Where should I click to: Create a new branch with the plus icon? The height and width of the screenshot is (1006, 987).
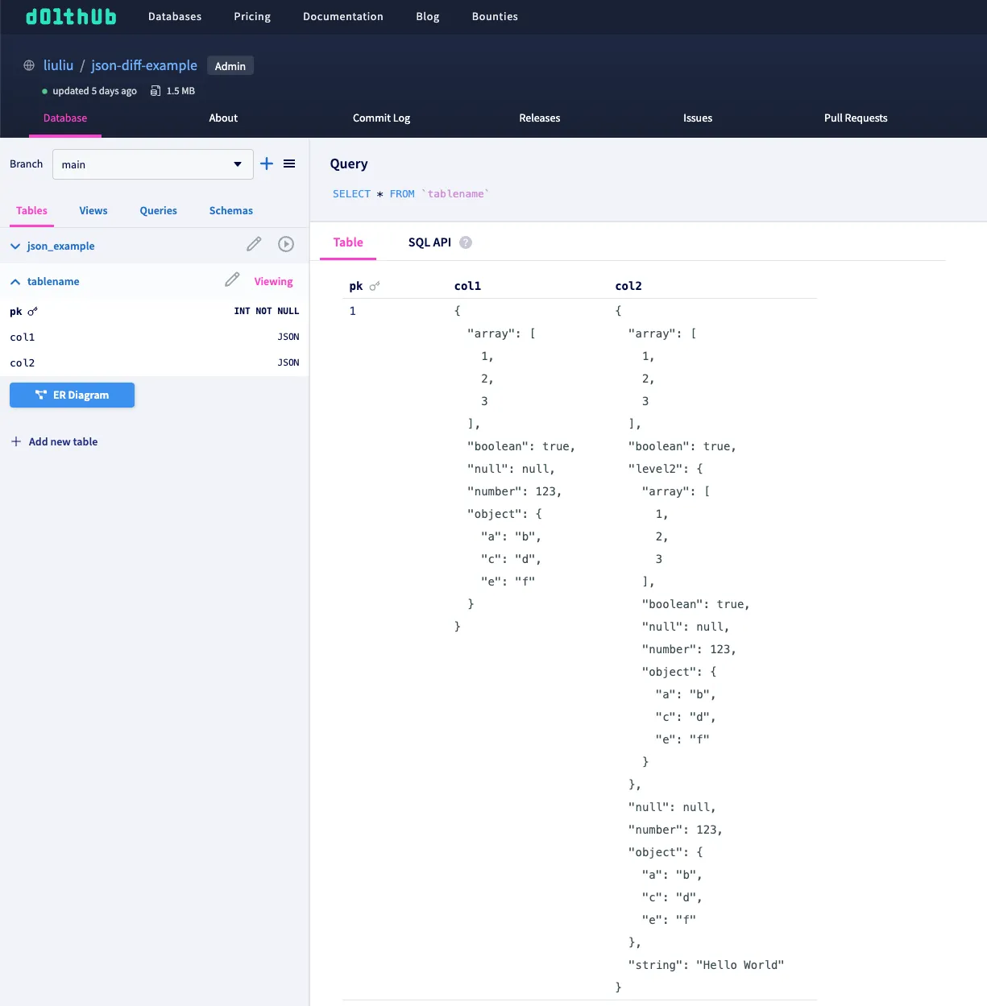267,164
